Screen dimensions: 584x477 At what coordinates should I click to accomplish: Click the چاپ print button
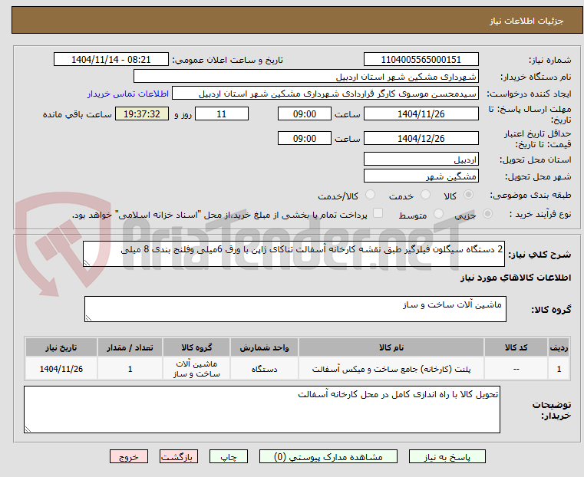tap(229, 456)
